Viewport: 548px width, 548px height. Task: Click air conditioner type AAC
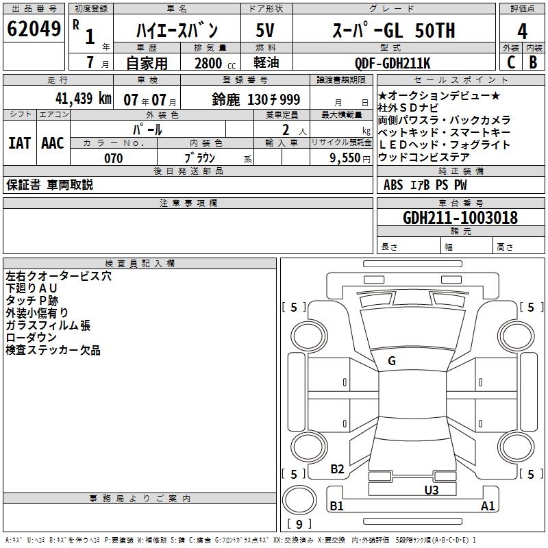pyautogui.click(x=53, y=143)
